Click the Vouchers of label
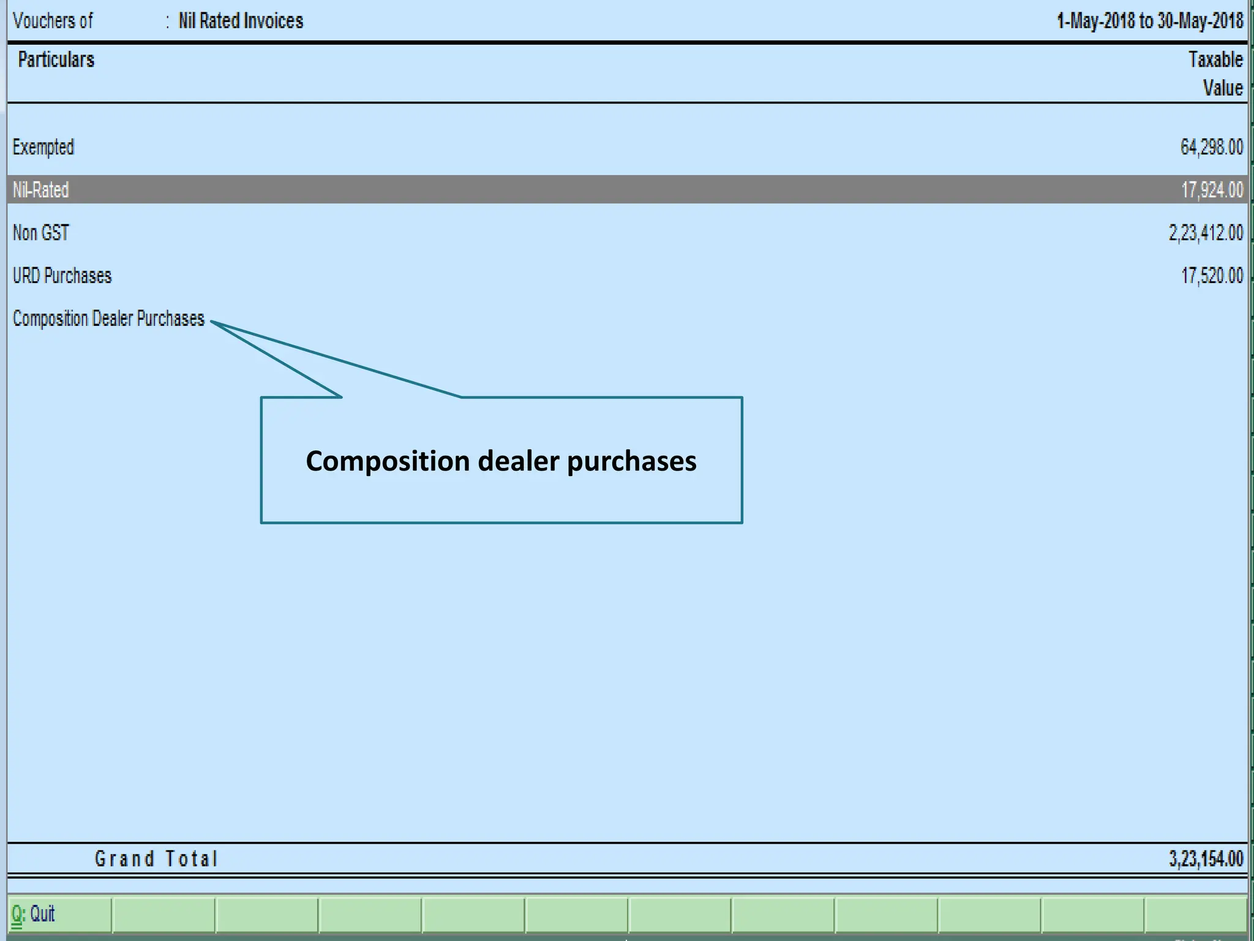The image size is (1254, 941). (53, 21)
